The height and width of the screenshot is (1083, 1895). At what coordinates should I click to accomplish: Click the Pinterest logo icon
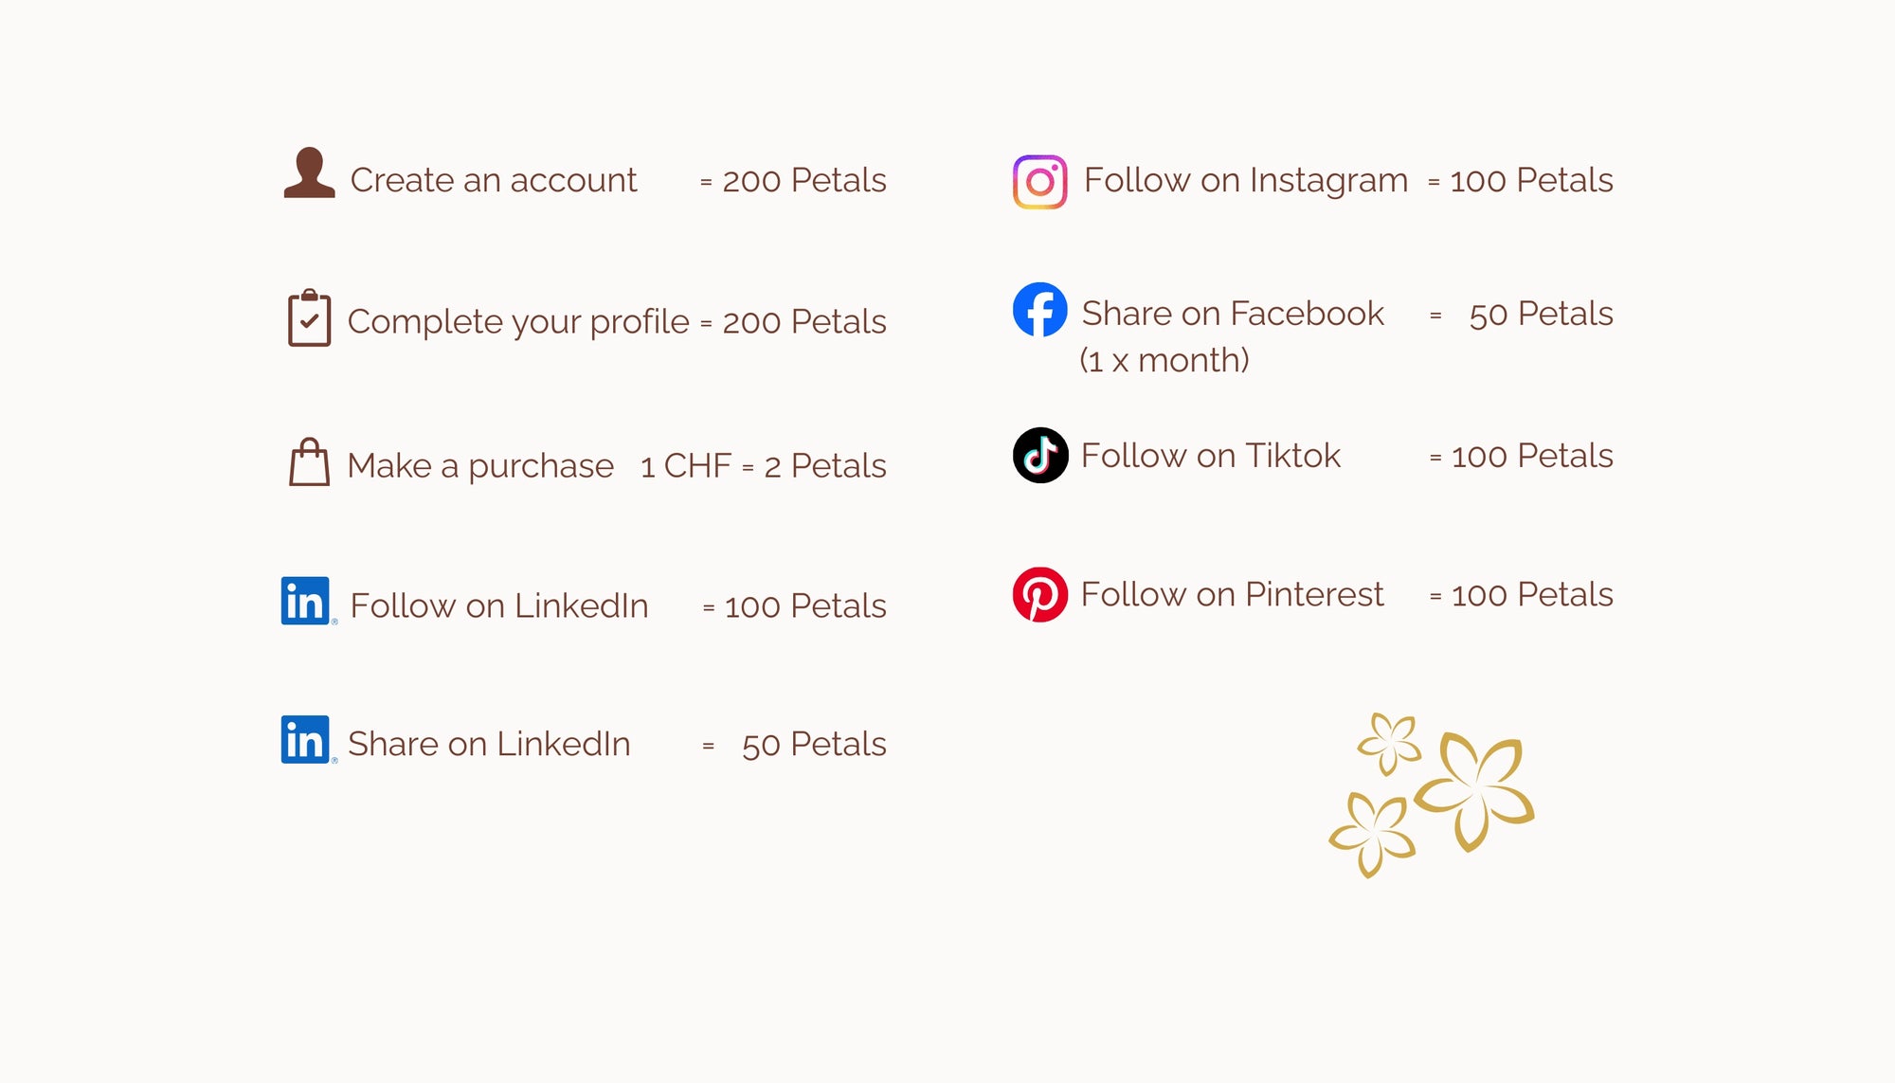click(x=1039, y=595)
